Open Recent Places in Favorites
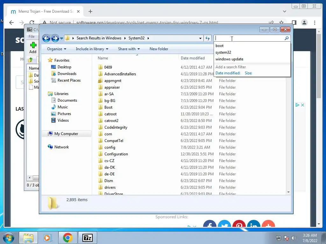Image resolution: width=326 pixels, height=244 pixels. point(69,80)
